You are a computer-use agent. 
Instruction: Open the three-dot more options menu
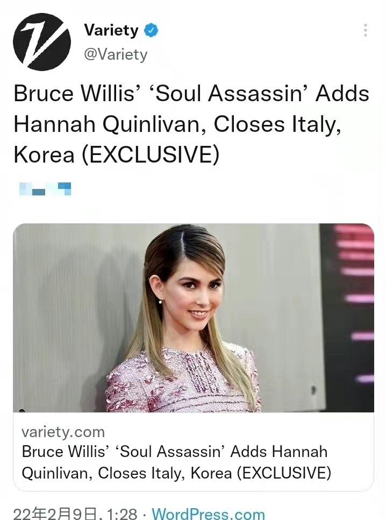pos(366,30)
